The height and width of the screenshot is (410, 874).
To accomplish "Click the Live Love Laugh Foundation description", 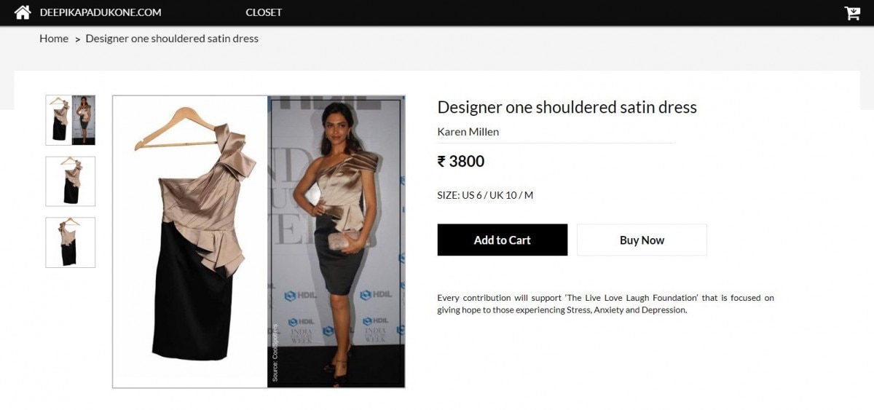I will [x=606, y=304].
